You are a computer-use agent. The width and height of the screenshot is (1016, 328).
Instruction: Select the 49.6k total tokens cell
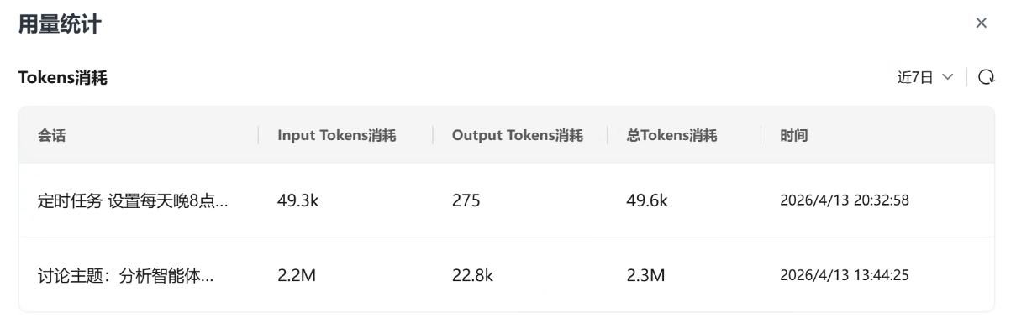[648, 200]
